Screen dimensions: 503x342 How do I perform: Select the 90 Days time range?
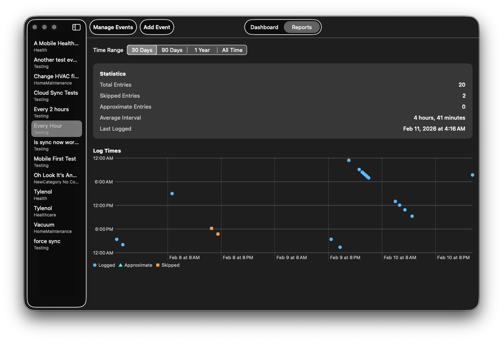point(172,50)
